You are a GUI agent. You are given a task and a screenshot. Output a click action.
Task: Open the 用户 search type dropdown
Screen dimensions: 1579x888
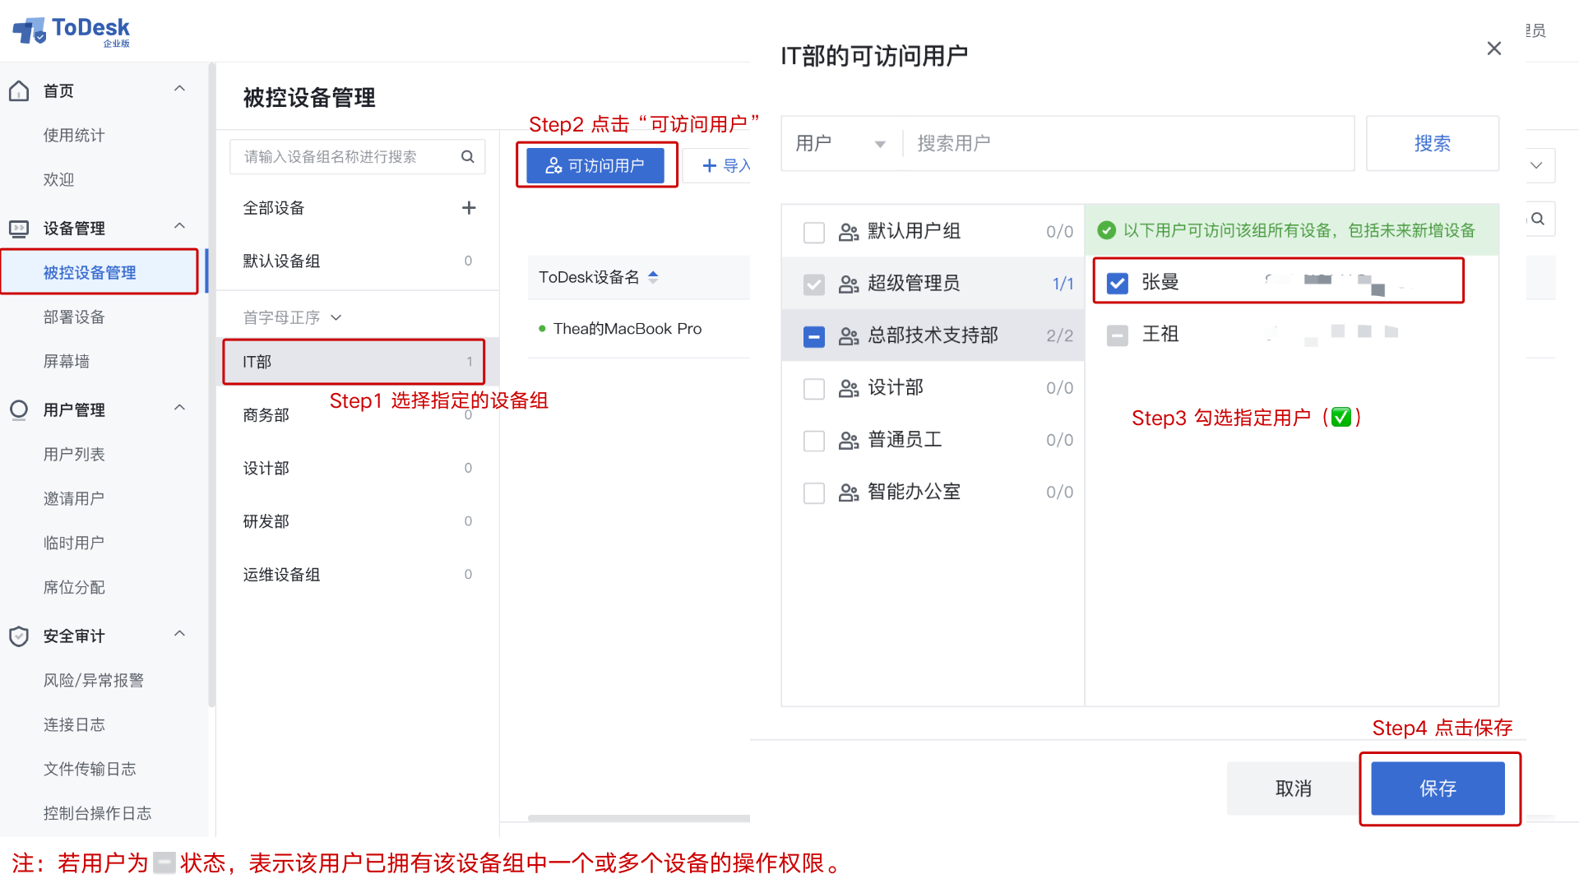tap(841, 144)
